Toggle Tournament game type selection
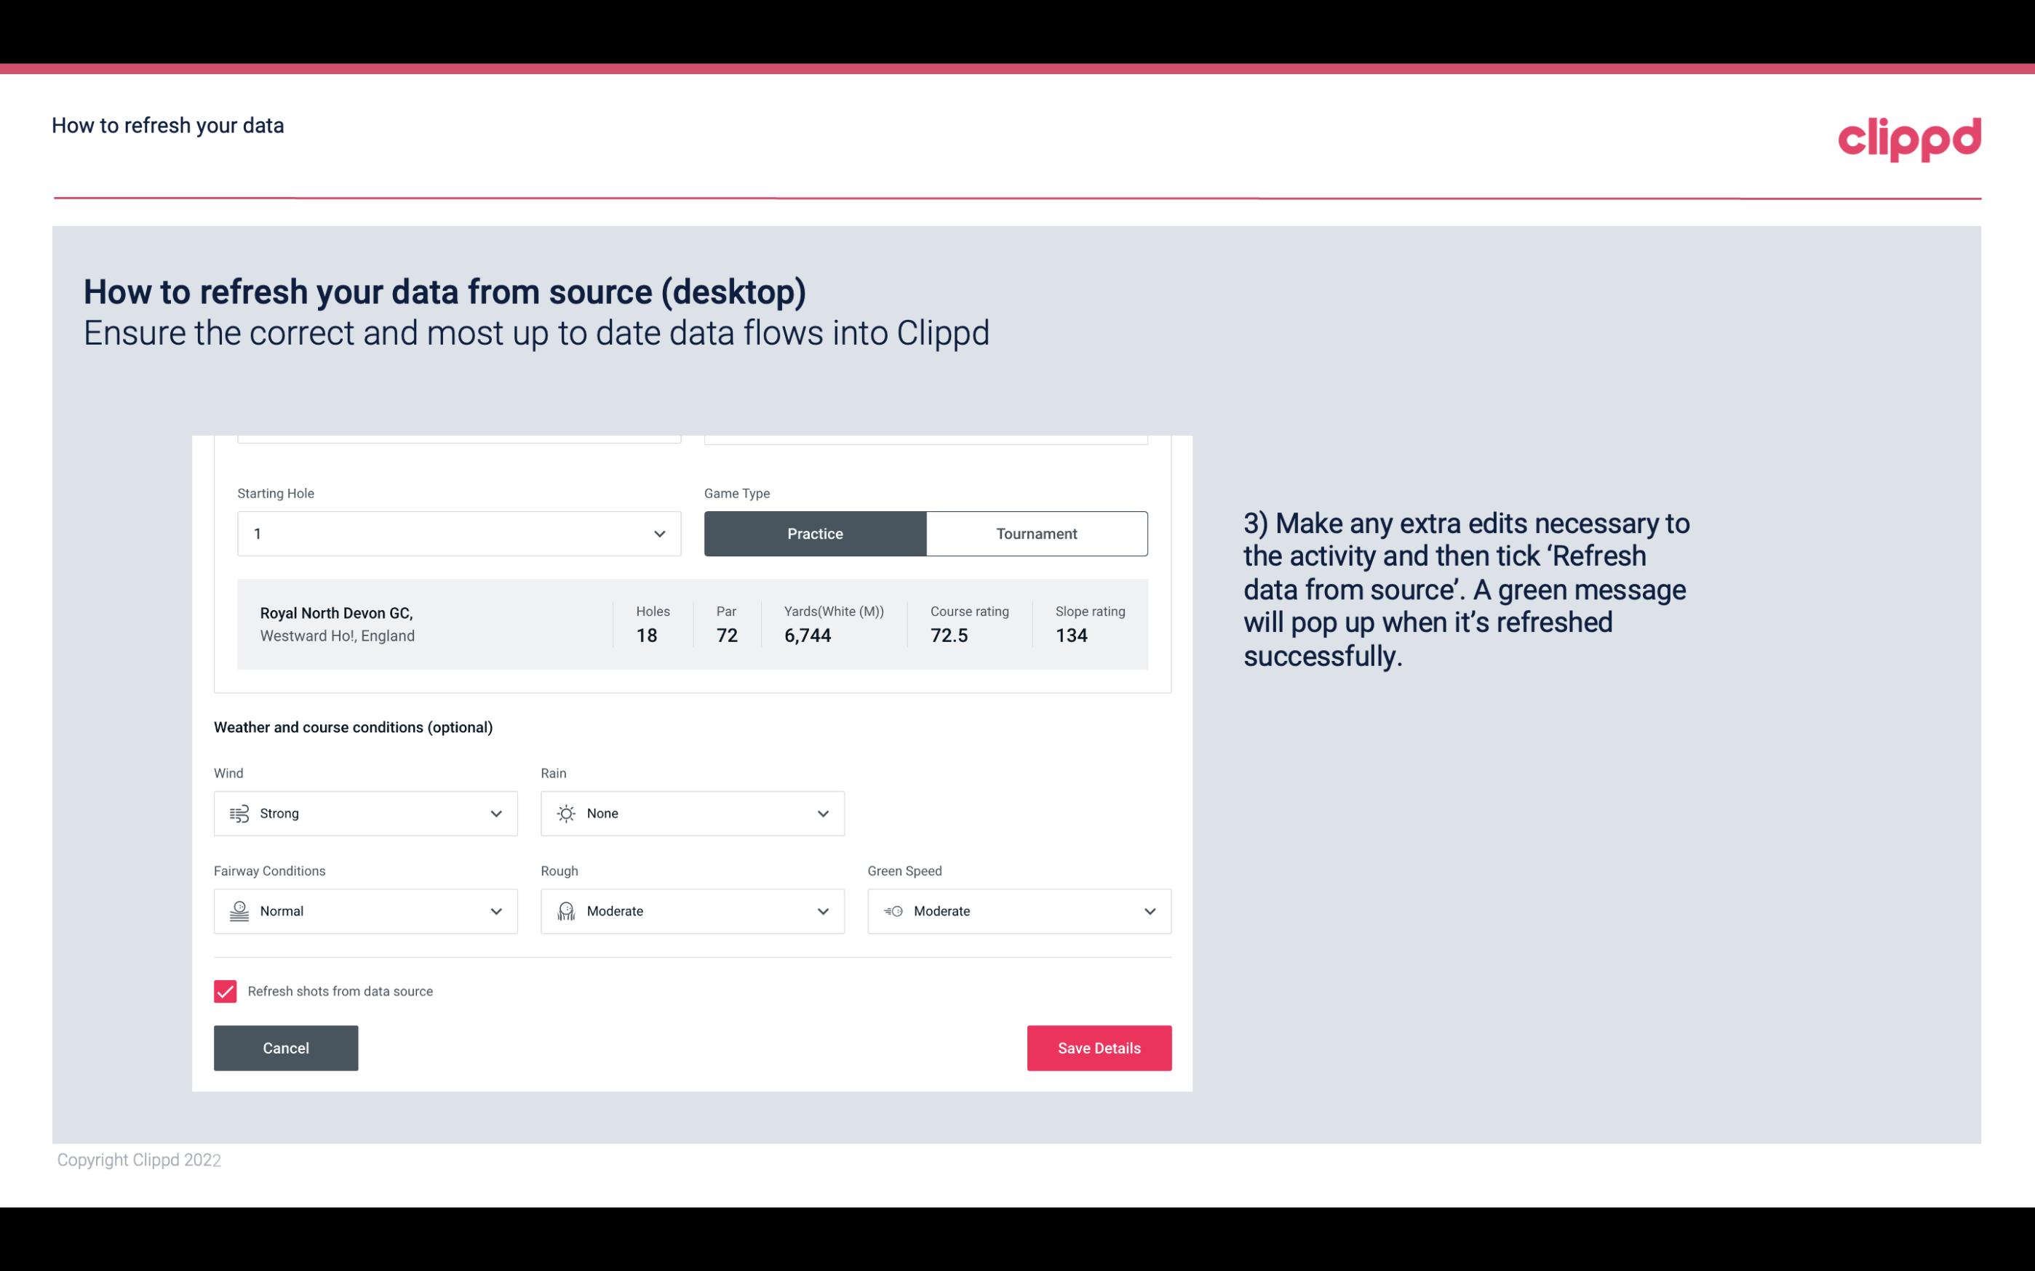 tap(1036, 533)
